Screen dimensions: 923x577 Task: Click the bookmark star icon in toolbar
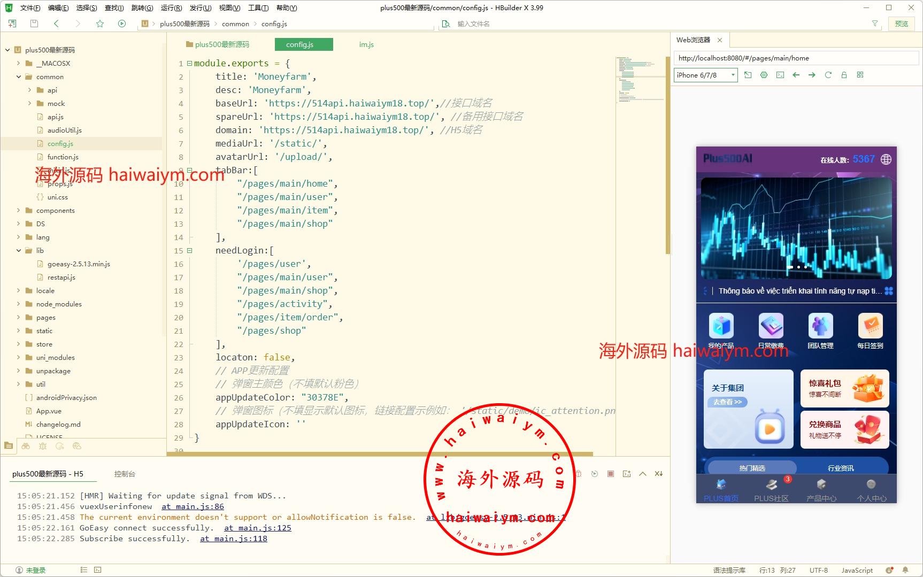click(x=99, y=24)
